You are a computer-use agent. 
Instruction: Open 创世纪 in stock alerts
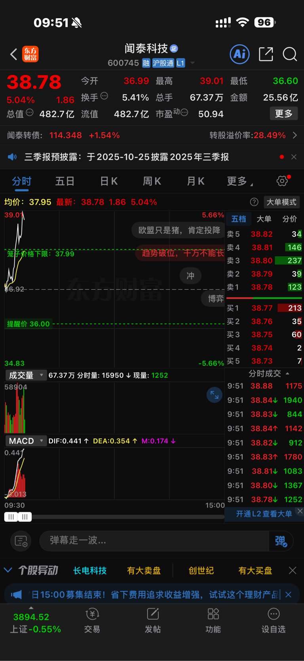click(201, 570)
